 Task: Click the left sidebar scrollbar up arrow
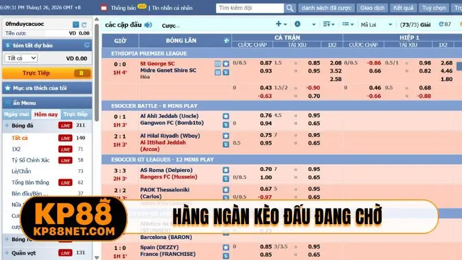coord(96,19)
